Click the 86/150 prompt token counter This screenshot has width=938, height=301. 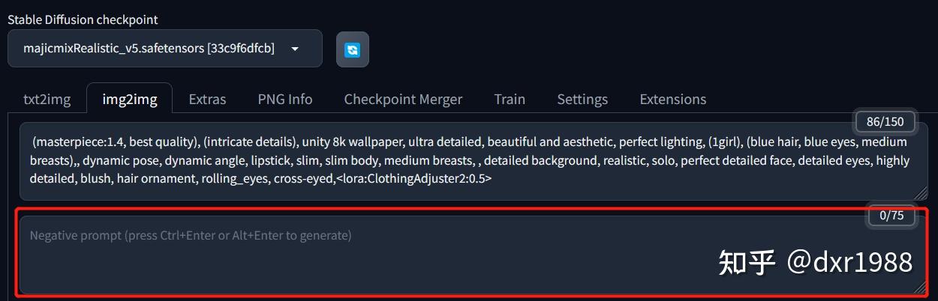(x=885, y=121)
